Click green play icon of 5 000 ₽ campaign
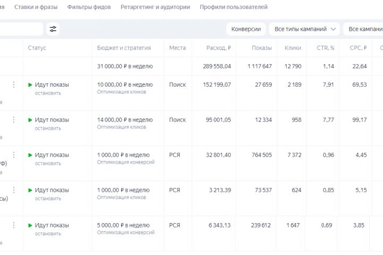This screenshot has height=255, width=383. 30,225
